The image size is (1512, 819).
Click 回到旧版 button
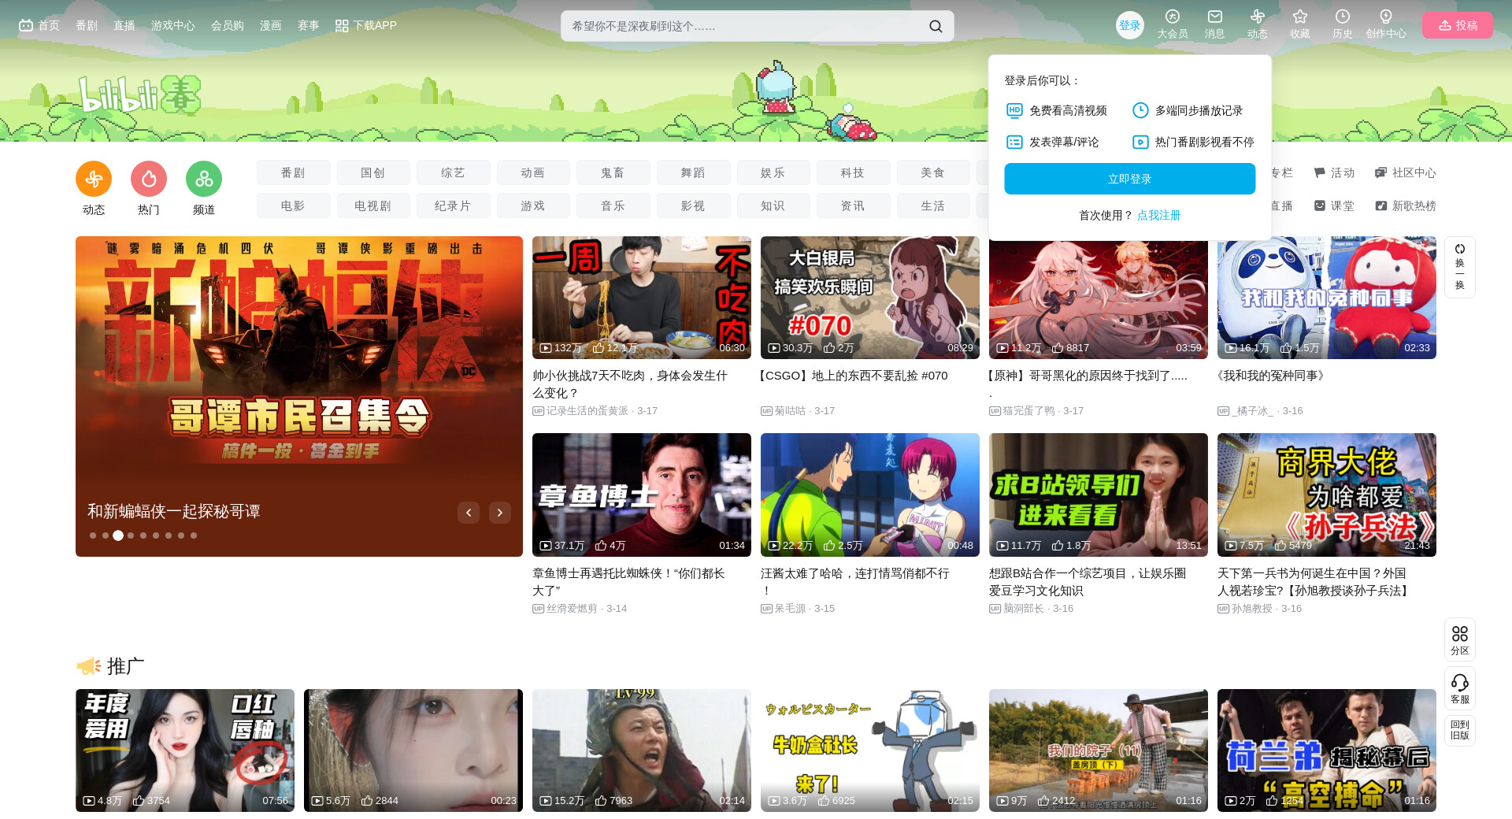(x=1460, y=730)
